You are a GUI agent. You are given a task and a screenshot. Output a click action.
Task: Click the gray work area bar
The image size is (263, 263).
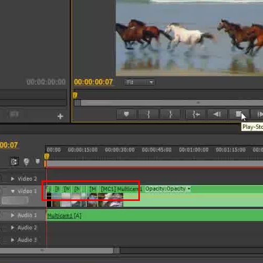tap(154, 164)
